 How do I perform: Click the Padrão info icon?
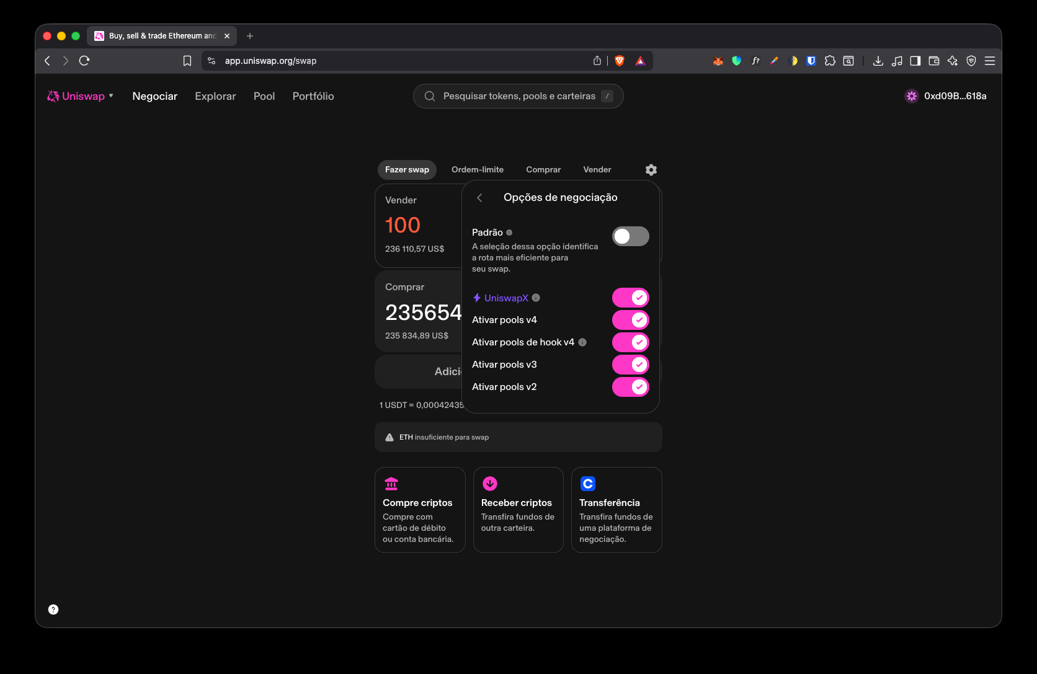point(509,233)
